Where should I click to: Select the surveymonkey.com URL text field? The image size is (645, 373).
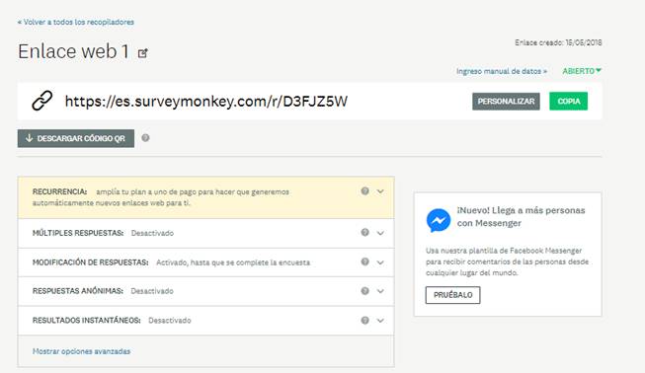206,101
